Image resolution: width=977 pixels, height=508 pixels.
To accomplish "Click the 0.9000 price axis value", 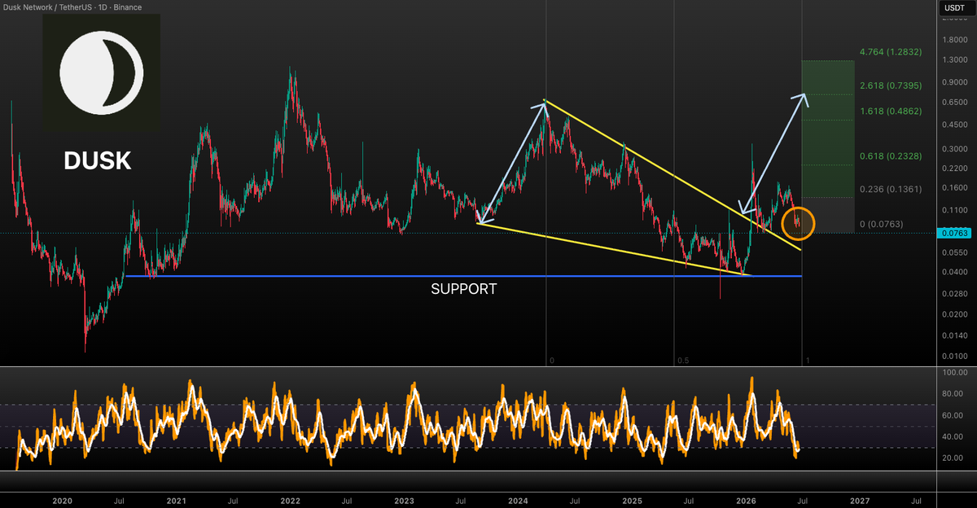I will pyautogui.click(x=954, y=82).
